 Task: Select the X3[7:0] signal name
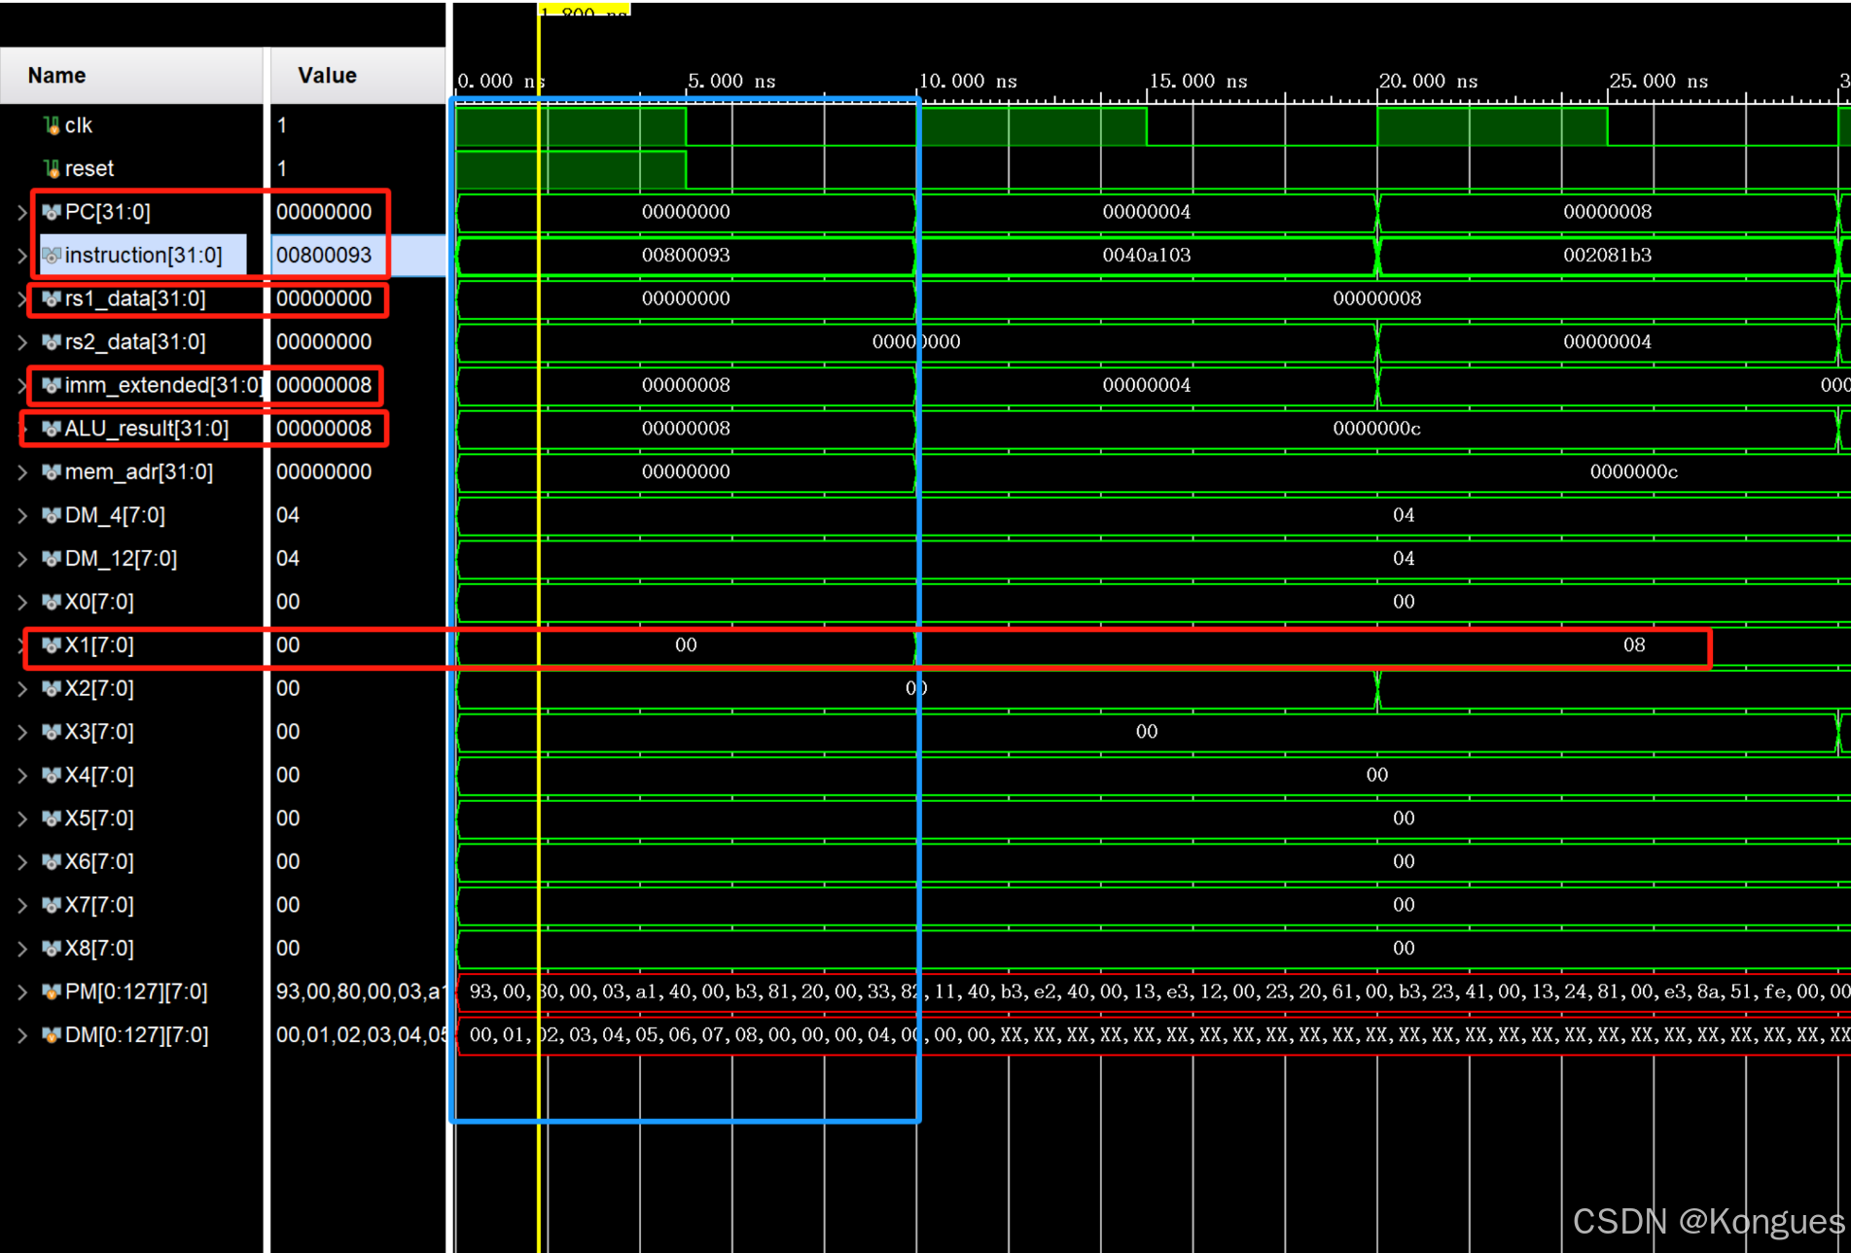[99, 732]
